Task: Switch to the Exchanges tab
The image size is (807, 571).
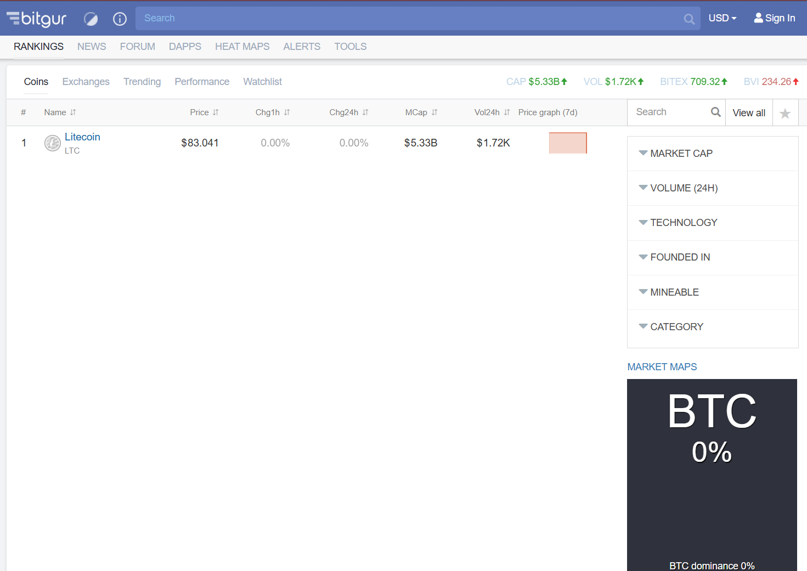Action: (86, 82)
